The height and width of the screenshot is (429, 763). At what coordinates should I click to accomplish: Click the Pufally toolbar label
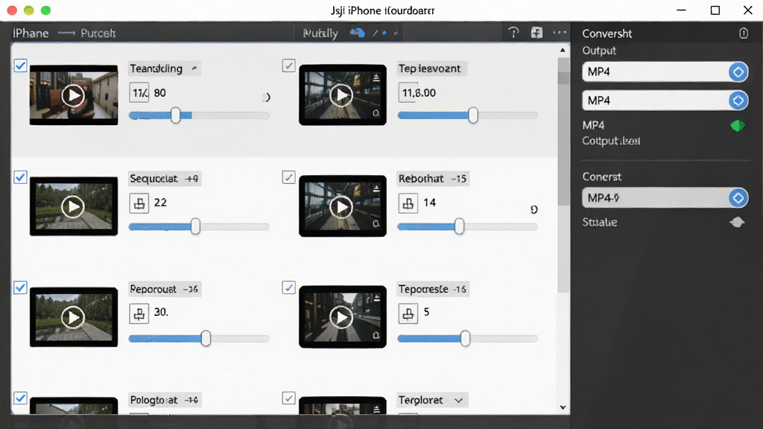320,33
